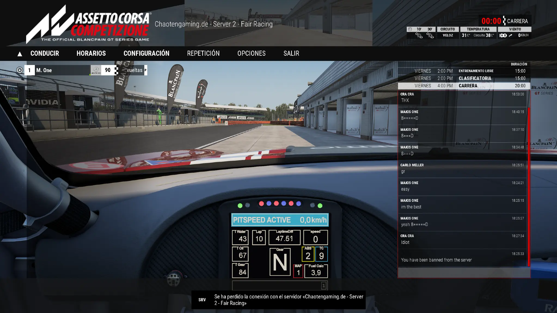Click the pit status P indicator
This screenshot has height=313, width=557.
point(146,70)
